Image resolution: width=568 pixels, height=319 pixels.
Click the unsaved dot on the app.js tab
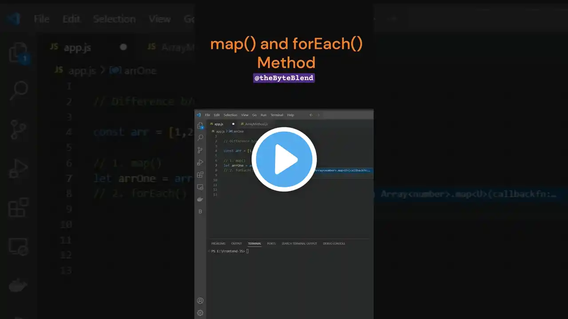233,124
